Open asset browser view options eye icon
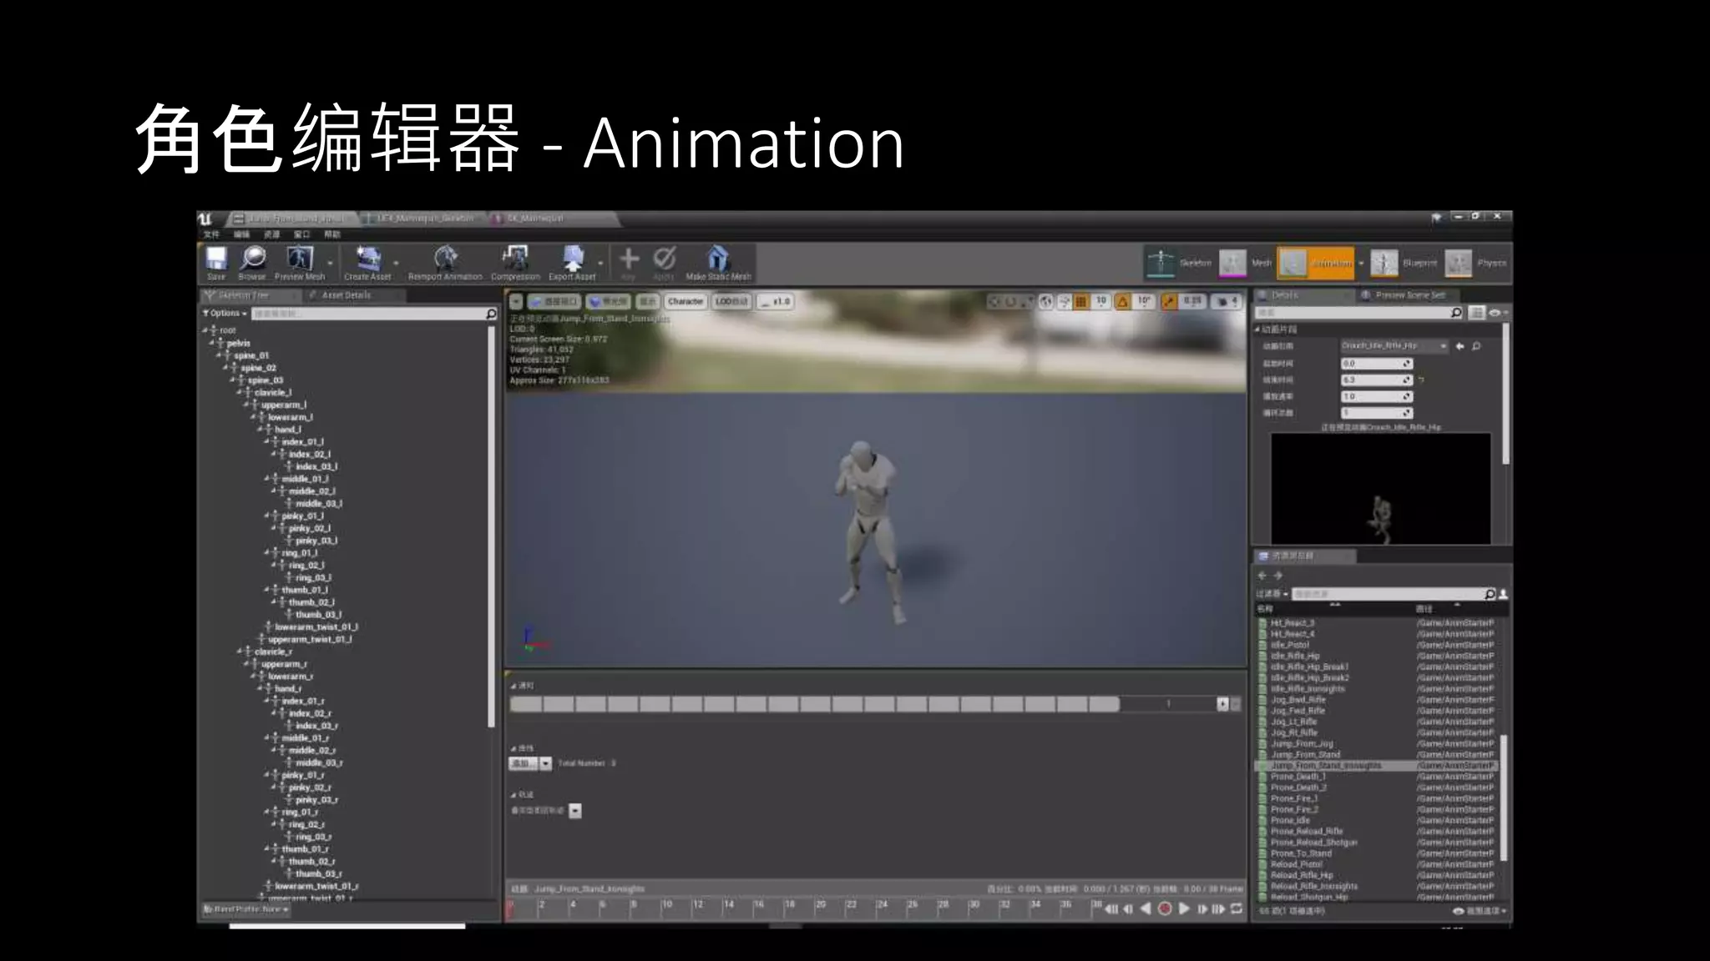Screen dimensions: 1710x961 [x=1458, y=911]
